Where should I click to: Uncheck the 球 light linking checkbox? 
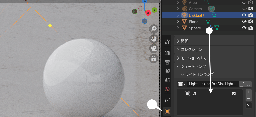(x=234, y=94)
